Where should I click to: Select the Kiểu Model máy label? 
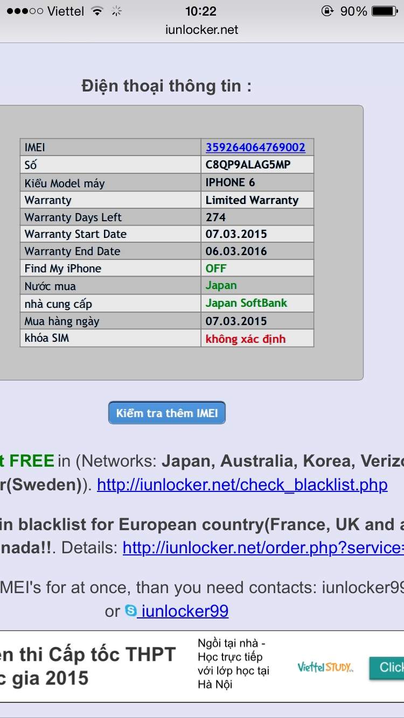[65, 183]
